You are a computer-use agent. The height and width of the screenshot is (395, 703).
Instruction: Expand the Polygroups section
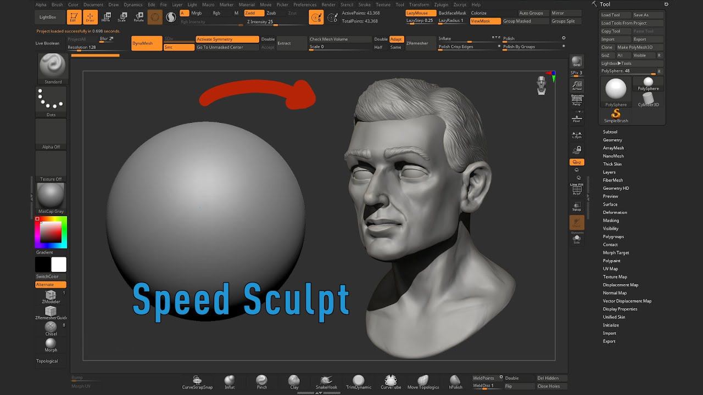(613, 236)
